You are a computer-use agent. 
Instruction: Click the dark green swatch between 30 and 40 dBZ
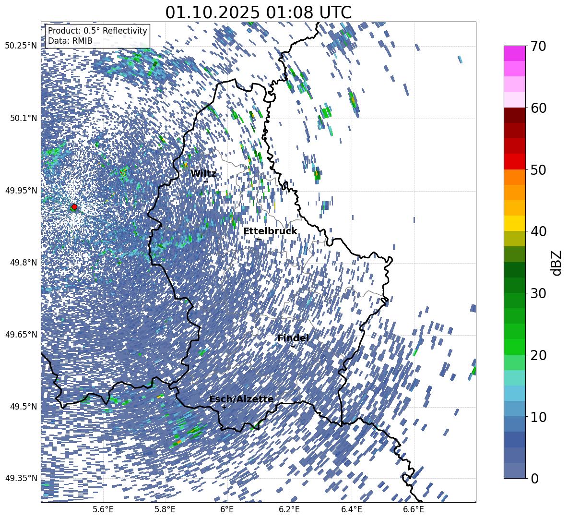(x=514, y=270)
